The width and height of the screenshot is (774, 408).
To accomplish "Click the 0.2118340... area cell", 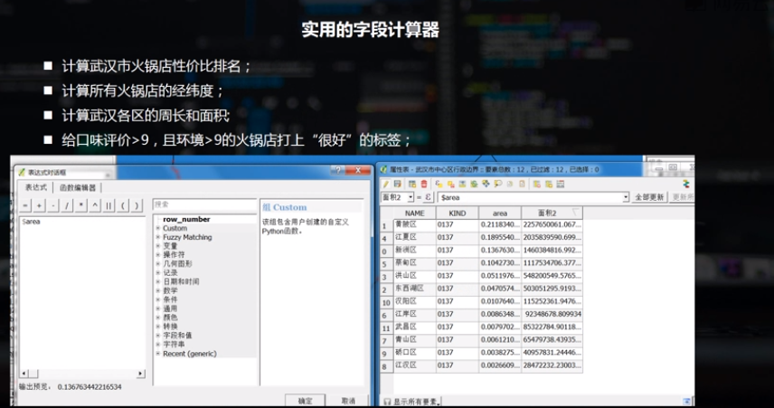I will (500, 224).
